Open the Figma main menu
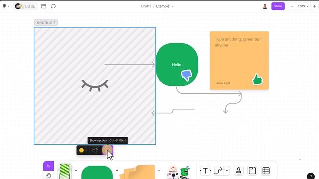Screen dimensions: 319x179 click(x=6, y=6)
